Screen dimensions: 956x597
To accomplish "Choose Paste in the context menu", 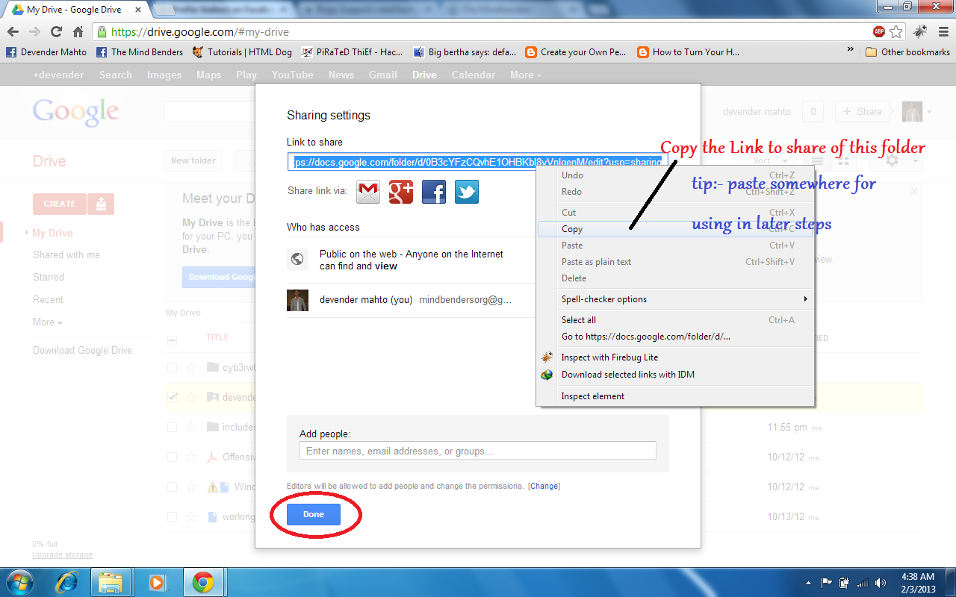I will pos(675,246).
